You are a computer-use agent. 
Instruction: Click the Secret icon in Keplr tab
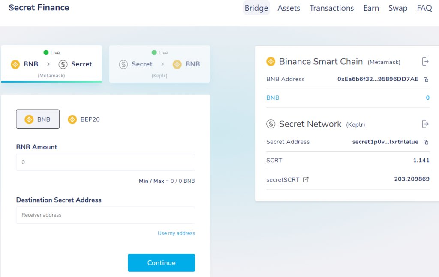tap(123, 64)
